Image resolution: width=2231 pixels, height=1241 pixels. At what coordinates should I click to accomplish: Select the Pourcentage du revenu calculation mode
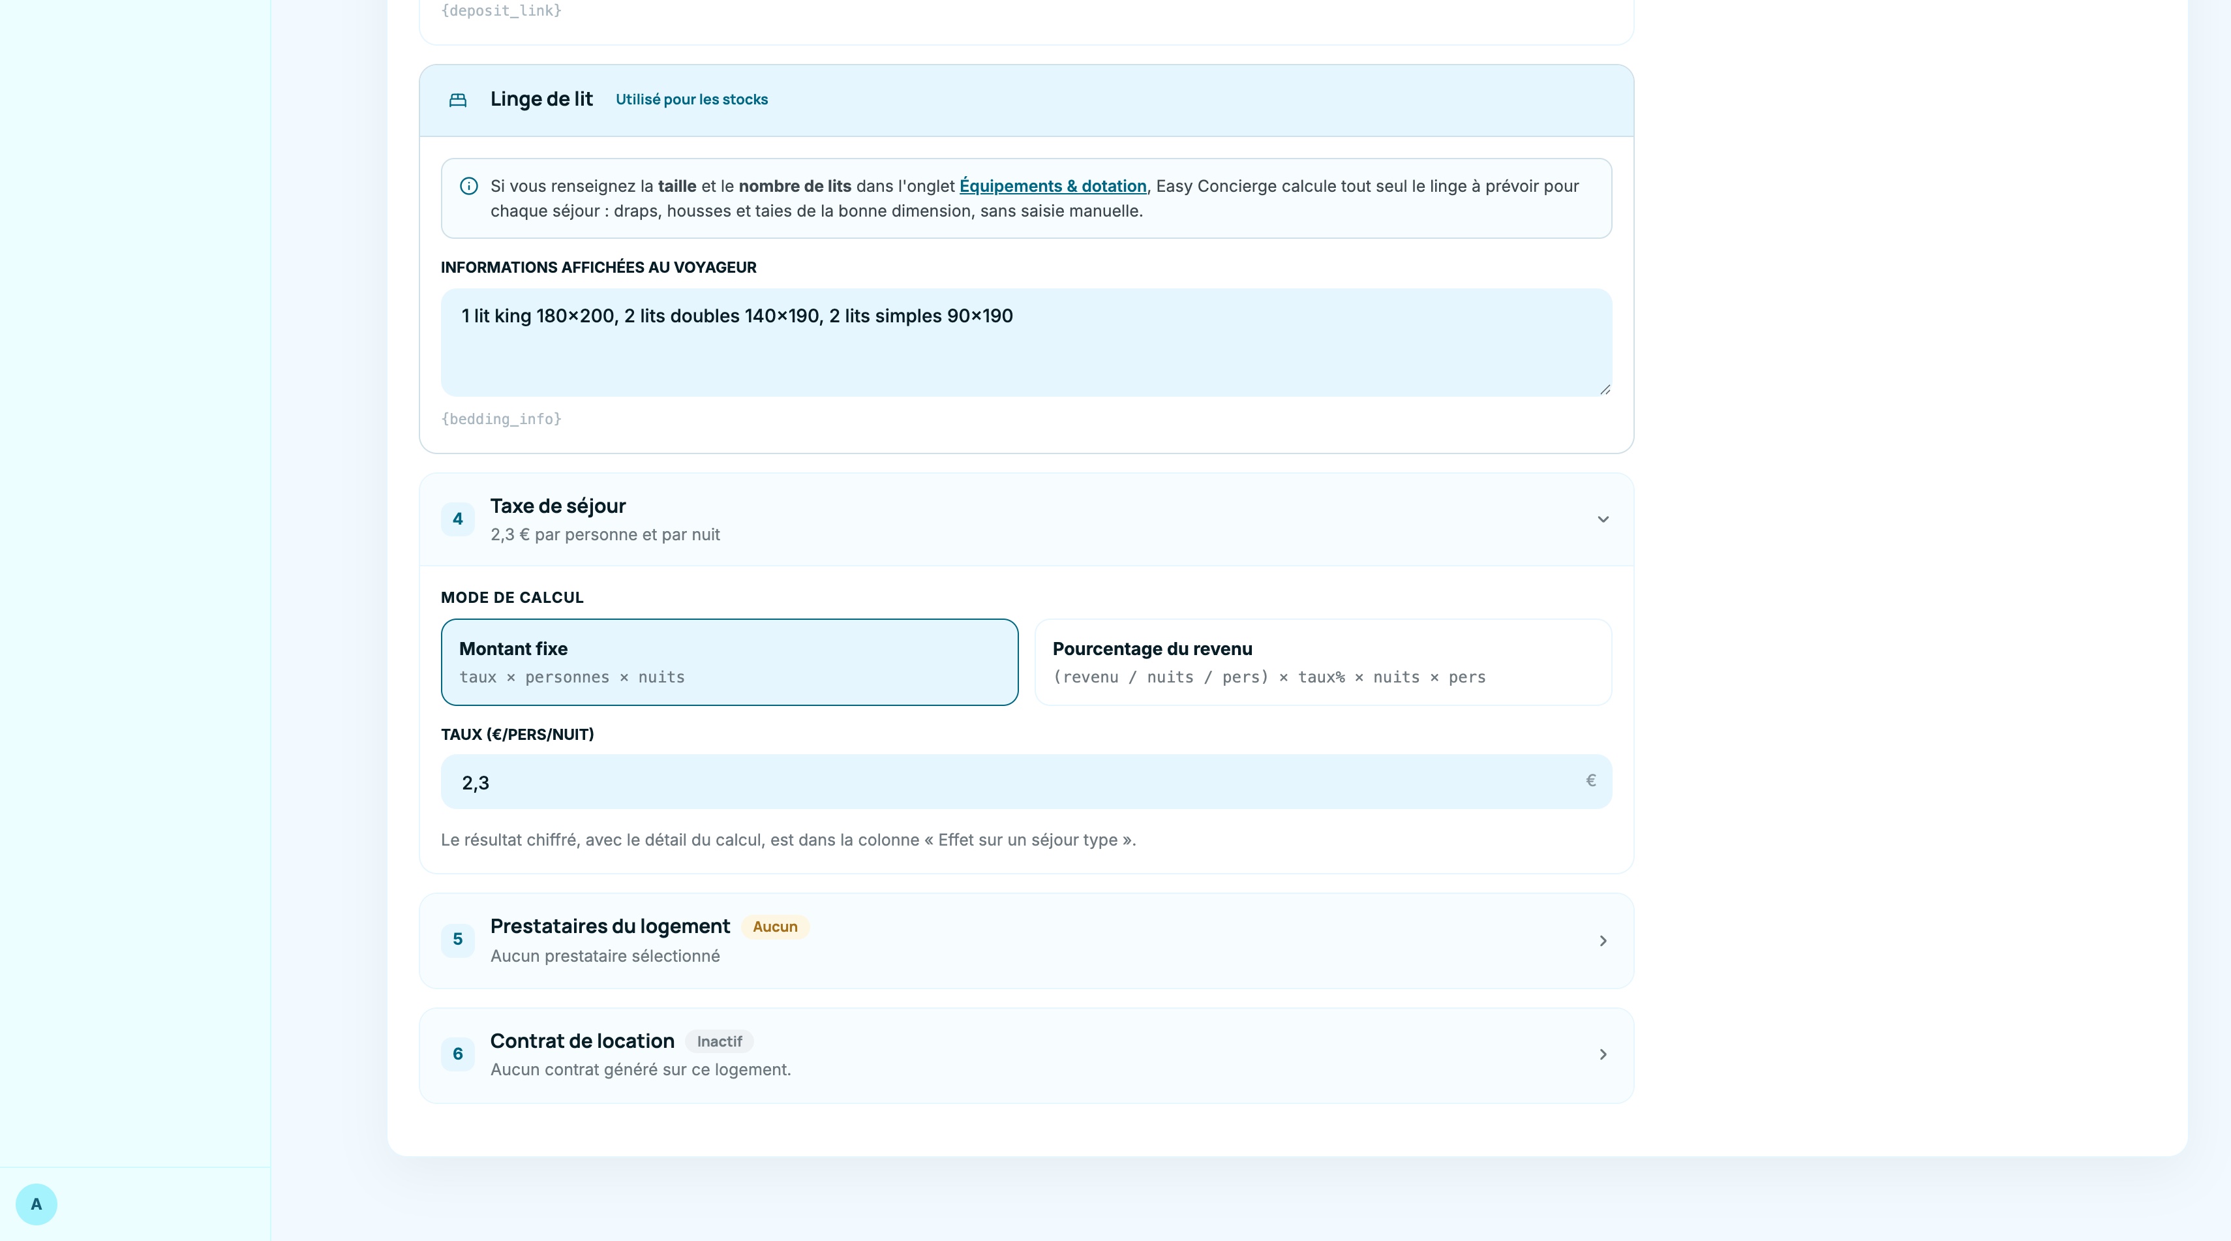[1322, 662]
